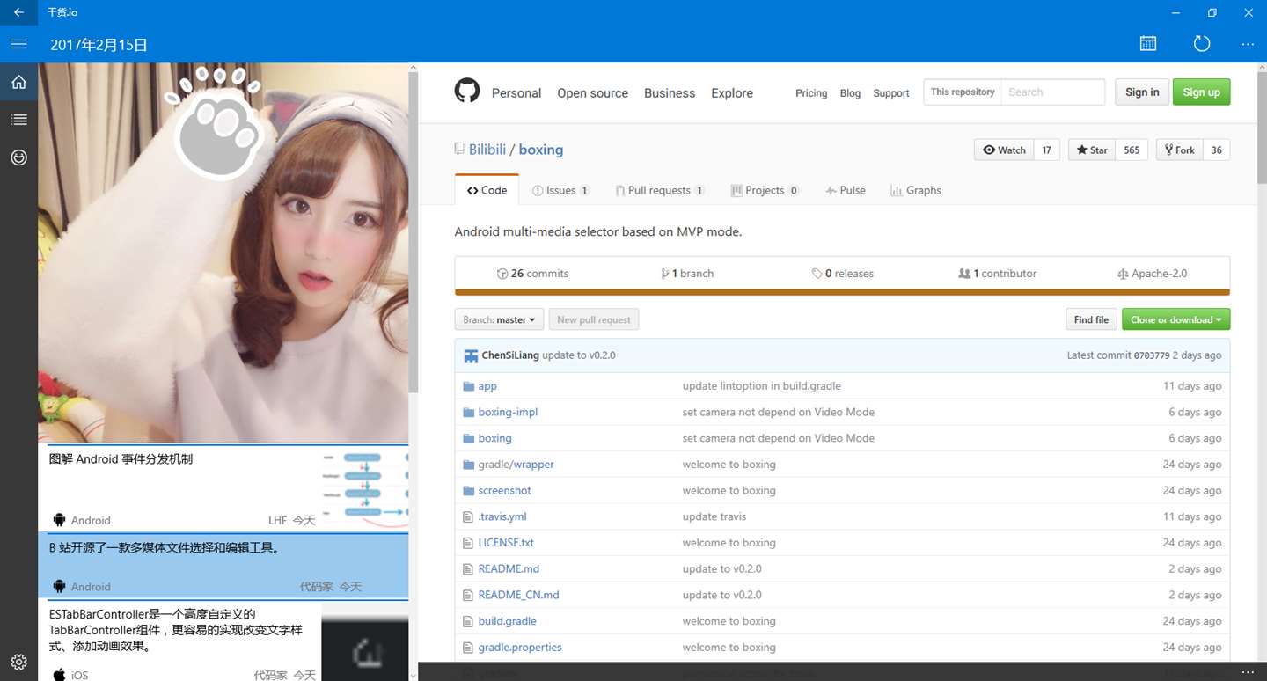The height and width of the screenshot is (681, 1267).
Task: Click the Business nav item
Action: 670,92
